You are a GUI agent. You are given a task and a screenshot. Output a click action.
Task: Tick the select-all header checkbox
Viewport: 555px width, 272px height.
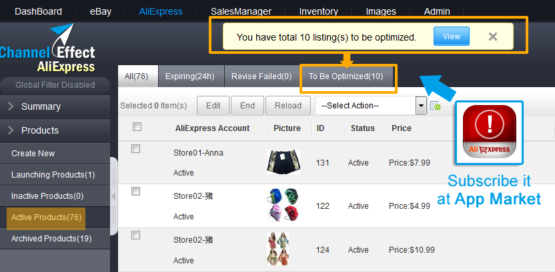(x=137, y=126)
